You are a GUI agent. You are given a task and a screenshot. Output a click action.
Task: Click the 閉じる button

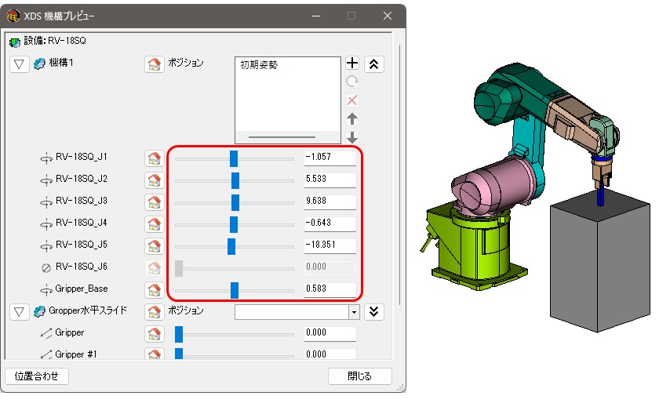[x=359, y=376]
